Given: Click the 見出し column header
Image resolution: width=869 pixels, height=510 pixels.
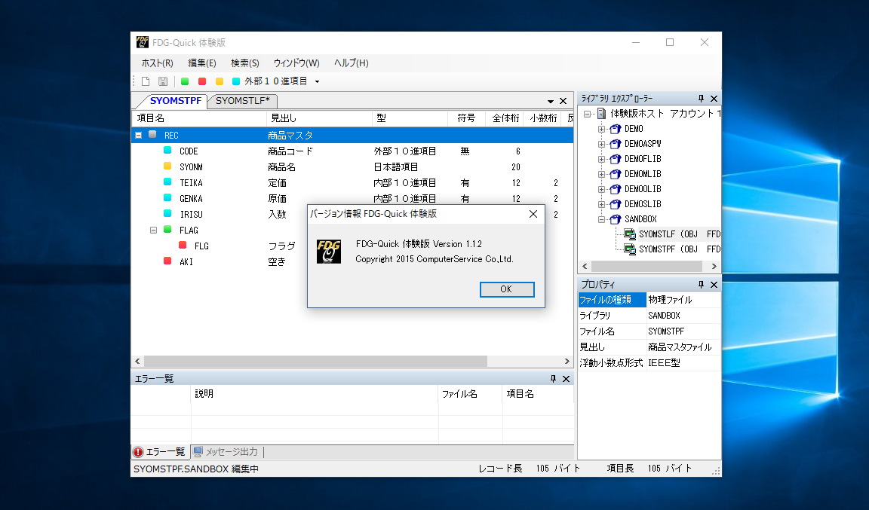Looking at the screenshot, I should (318, 118).
